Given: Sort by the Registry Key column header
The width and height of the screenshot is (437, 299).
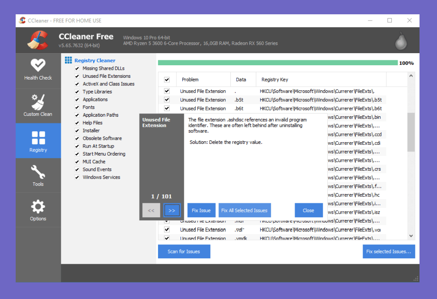Looking at the screenshot, I should coord(321,80).
